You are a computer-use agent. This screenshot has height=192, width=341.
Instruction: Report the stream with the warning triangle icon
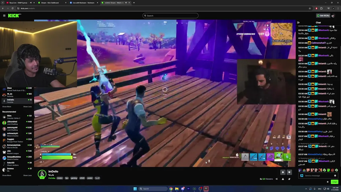pos(283,179)
